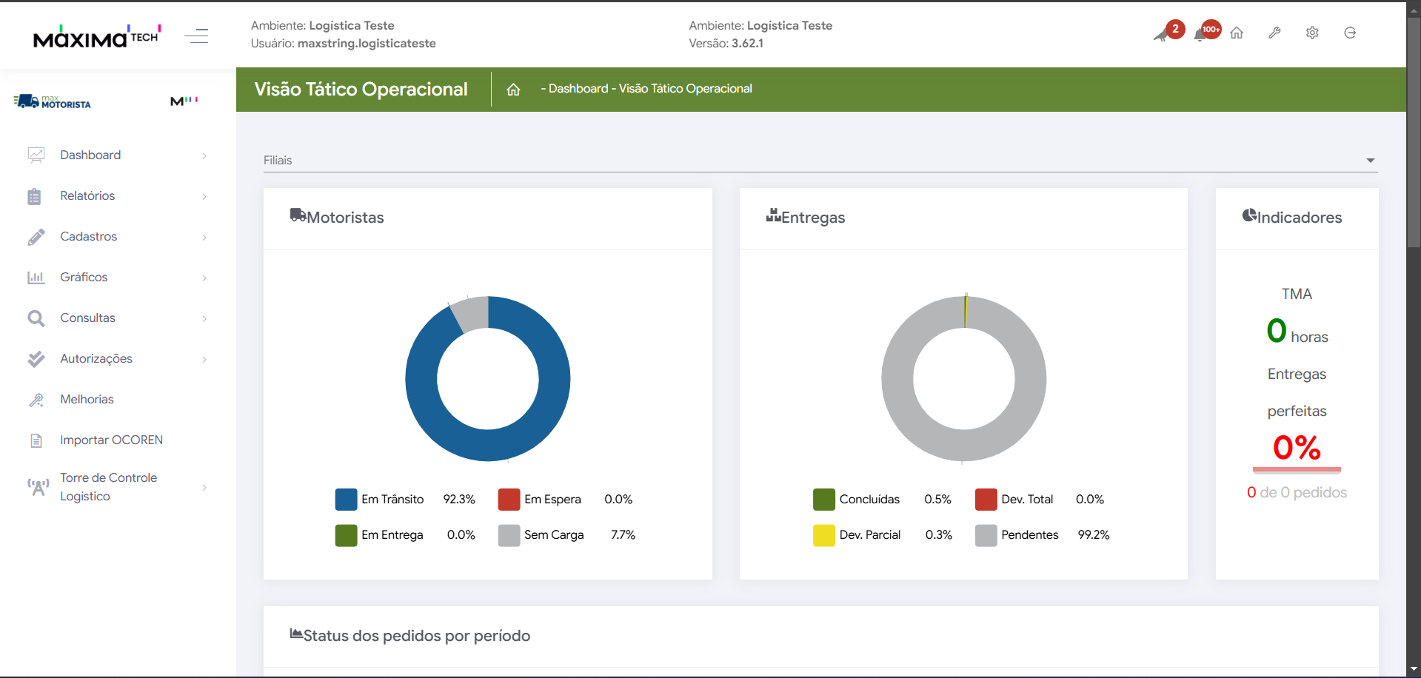Toggle the Em Trânsito legend item
The image size is (1421, 678).
point(392,500)
